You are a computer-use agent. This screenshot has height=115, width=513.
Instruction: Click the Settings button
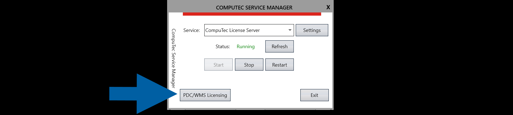click(312, 30)
